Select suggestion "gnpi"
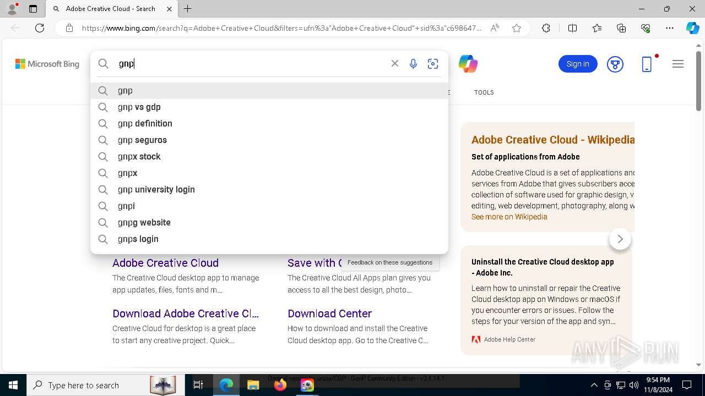 269,206
